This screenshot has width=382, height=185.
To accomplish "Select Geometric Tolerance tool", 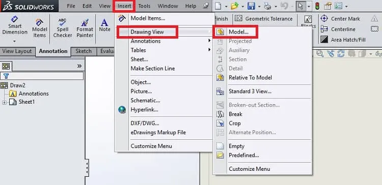I will click(x=264, y=19).
